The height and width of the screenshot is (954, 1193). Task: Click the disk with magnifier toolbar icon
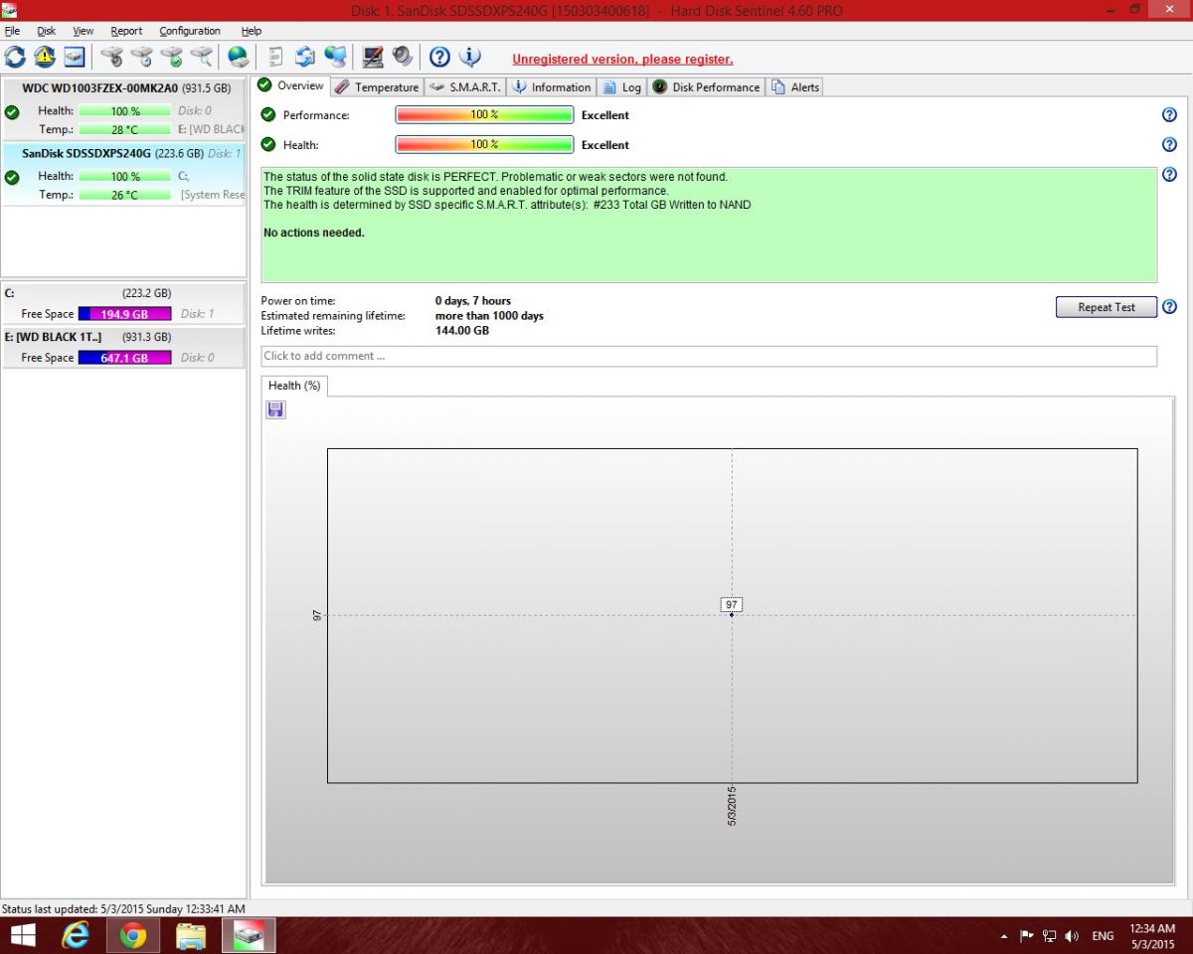pos(201,57)
